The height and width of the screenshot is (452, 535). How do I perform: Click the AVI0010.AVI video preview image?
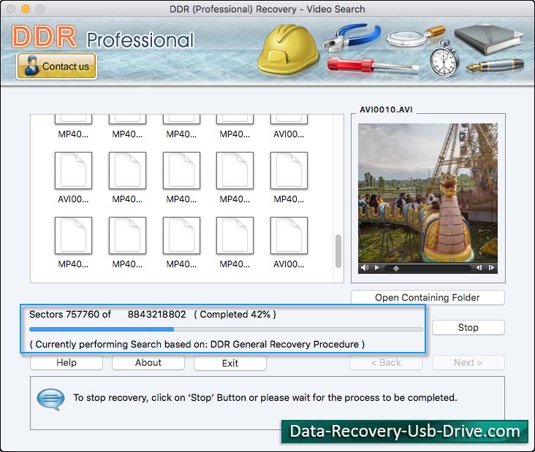coord(428,193)
